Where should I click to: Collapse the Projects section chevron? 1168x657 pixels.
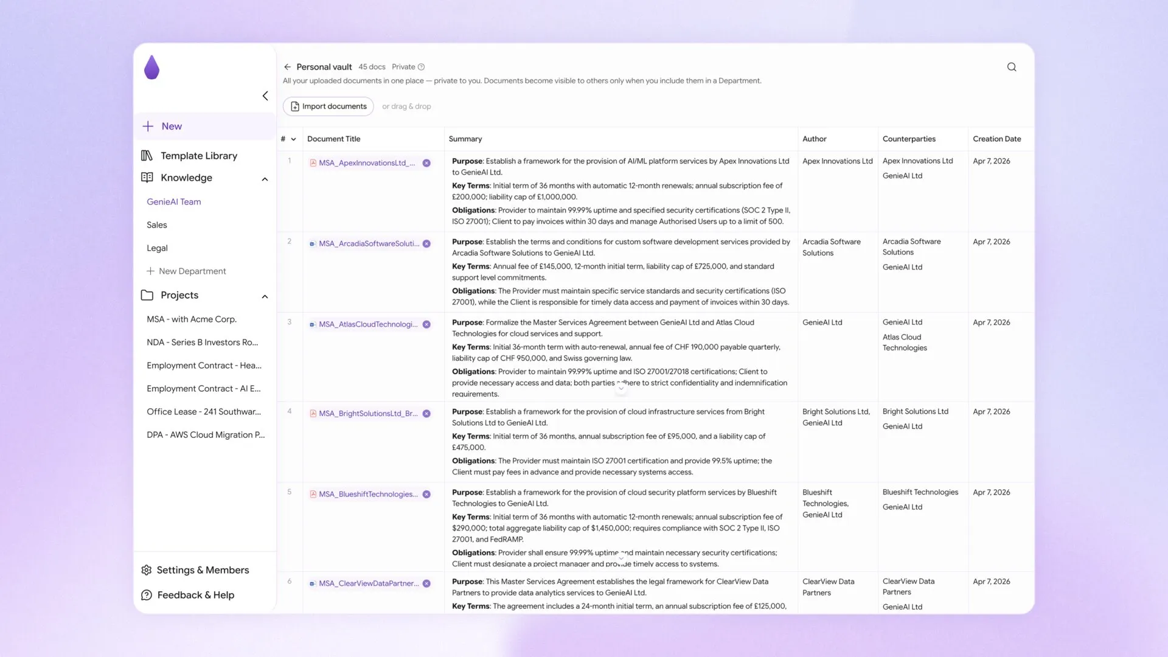pos(265,296)
